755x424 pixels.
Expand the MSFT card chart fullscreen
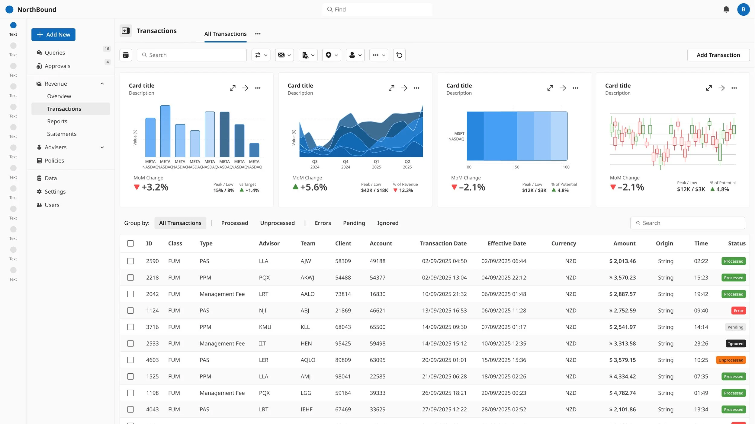point(550,88)
